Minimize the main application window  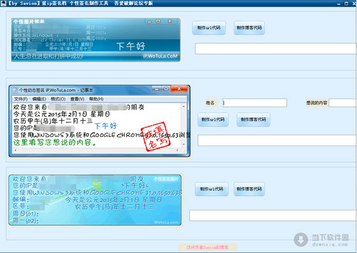(x=339, y=4)
